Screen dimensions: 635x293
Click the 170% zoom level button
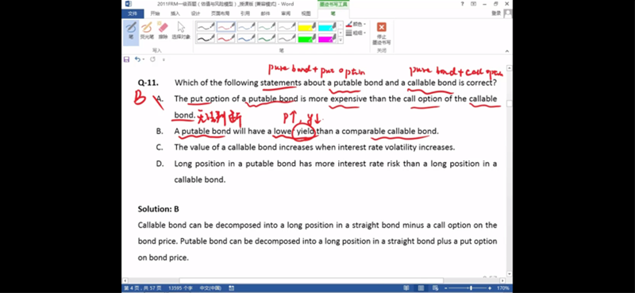pyautogui.click(x=502, y=287)
